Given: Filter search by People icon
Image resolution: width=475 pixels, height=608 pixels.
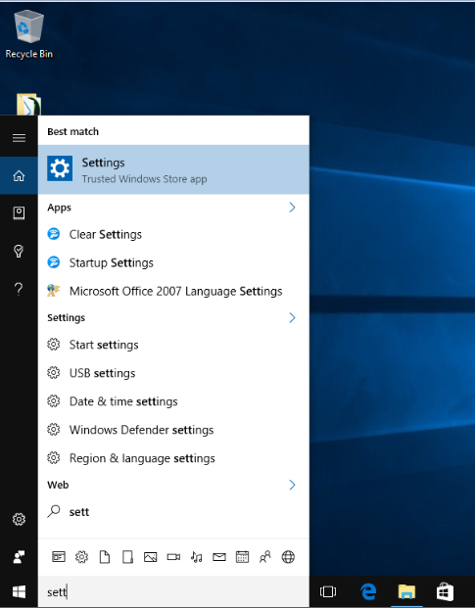Looking at the screenshot, I should click(x=265, y=557).
